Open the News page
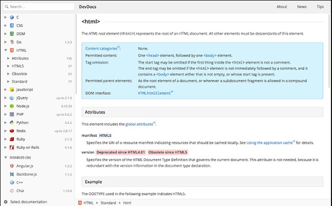This screenshot has height=206, width=332. (302, 7)
